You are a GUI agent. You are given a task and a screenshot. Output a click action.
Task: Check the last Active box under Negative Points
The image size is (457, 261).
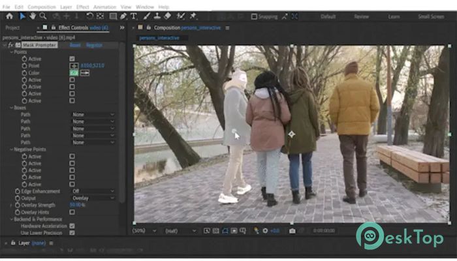[x=72, y=184]
